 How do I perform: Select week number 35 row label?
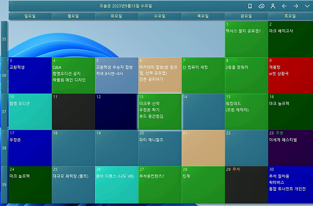4,39
